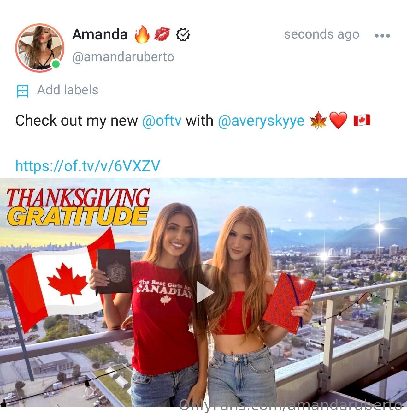407x418 pixels.
Task: Click the OnlyFans.com/amandaruberto watermark
Action: [291, 405]
